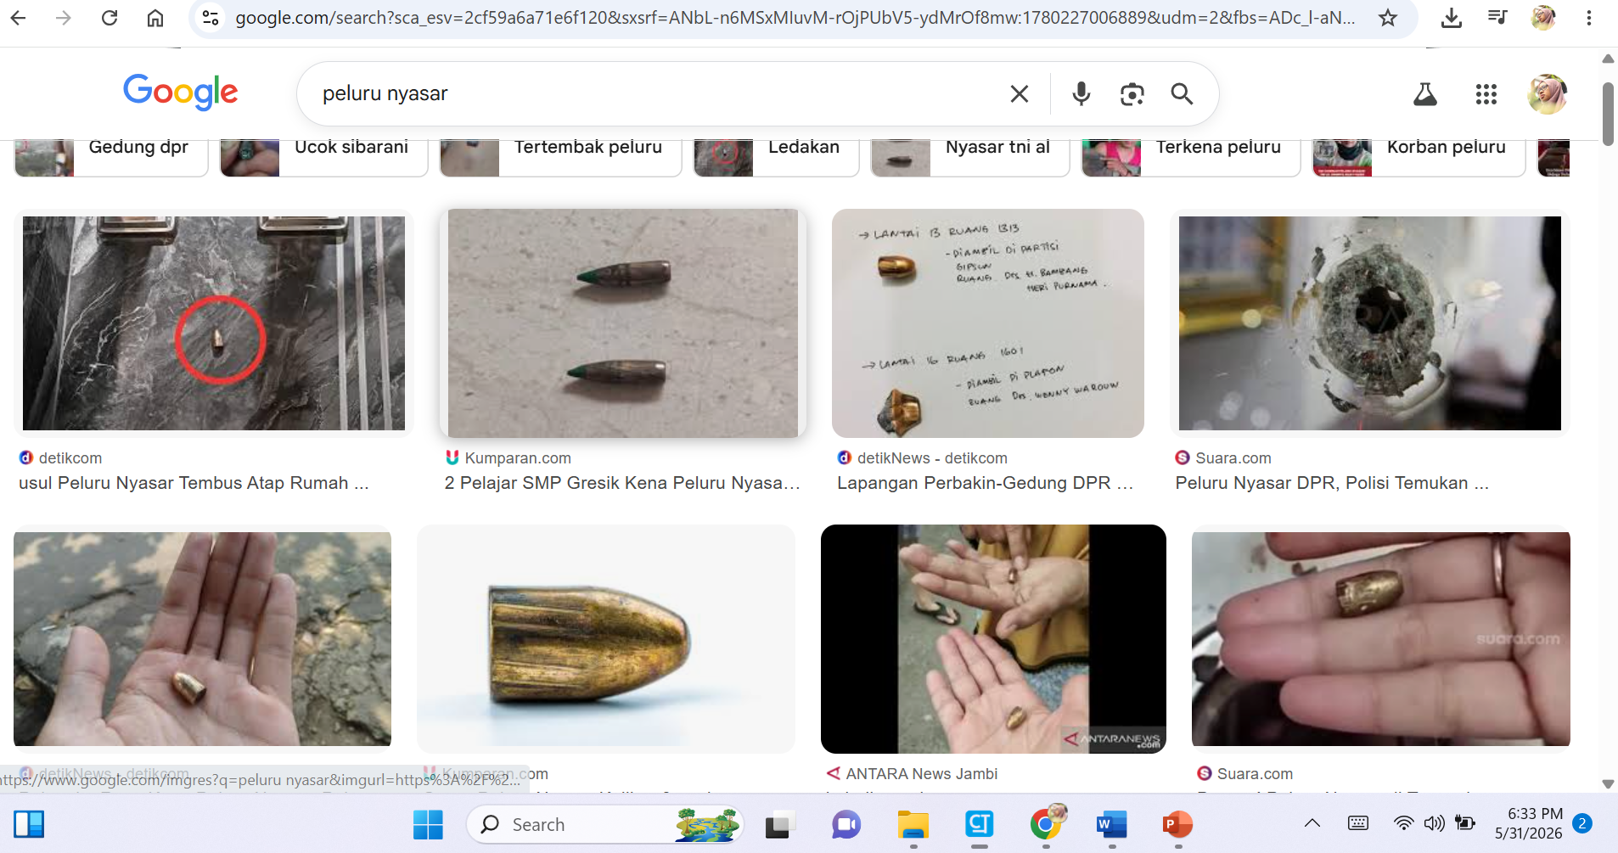Open the touch keyboard tray icon
This screenshot has width=1618, height=853.
pyautogui.click(x=1358, y=823)
